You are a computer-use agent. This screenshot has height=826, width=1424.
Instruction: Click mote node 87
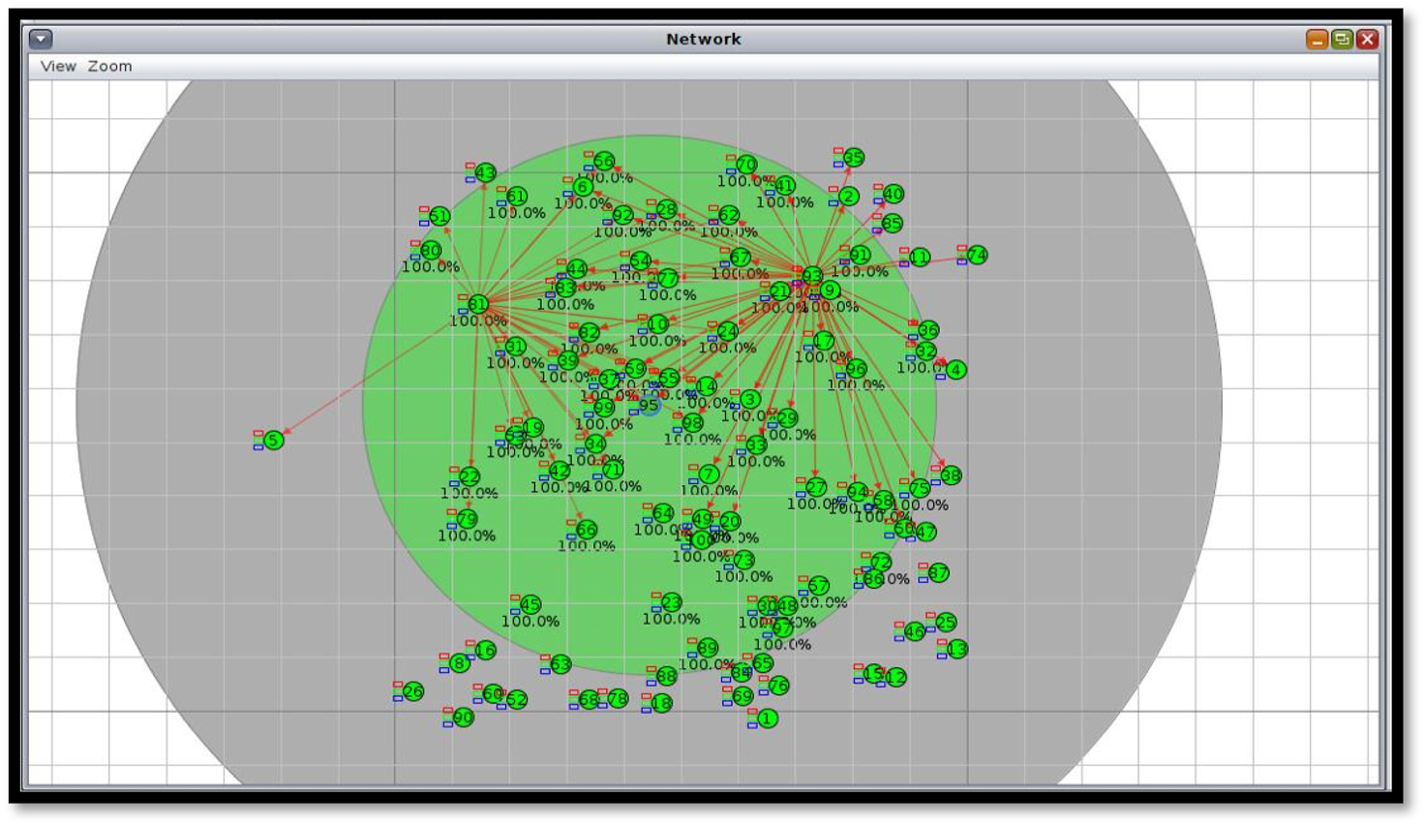click(938, 573)
